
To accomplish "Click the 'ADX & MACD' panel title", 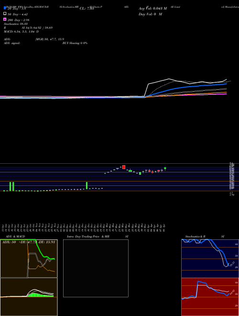I will 15,237.
